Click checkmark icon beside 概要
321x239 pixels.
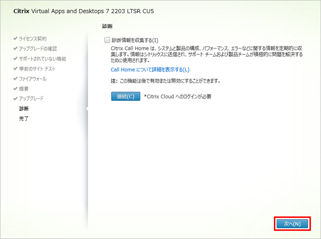[15, 88]
